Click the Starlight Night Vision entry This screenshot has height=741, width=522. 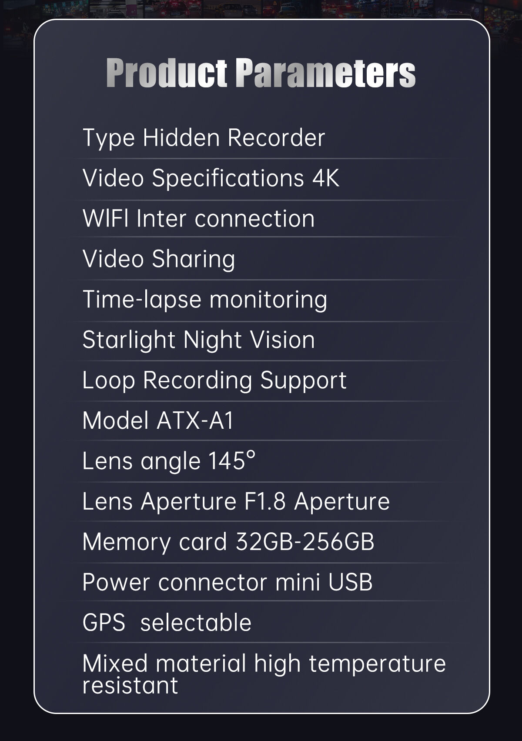point(198,340)
